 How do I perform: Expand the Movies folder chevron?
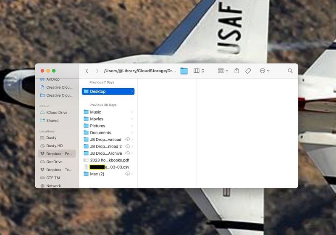tap(132, 119)
